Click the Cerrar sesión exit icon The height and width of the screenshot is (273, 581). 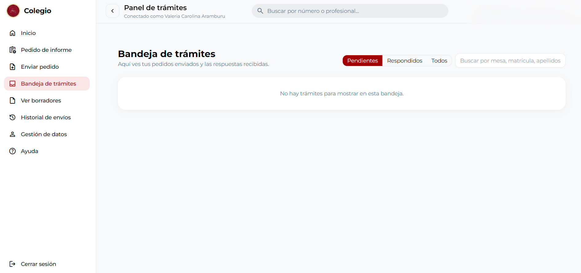point(13,264)
